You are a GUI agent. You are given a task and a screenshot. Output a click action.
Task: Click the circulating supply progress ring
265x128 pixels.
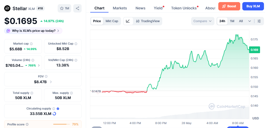coord(54,114)
